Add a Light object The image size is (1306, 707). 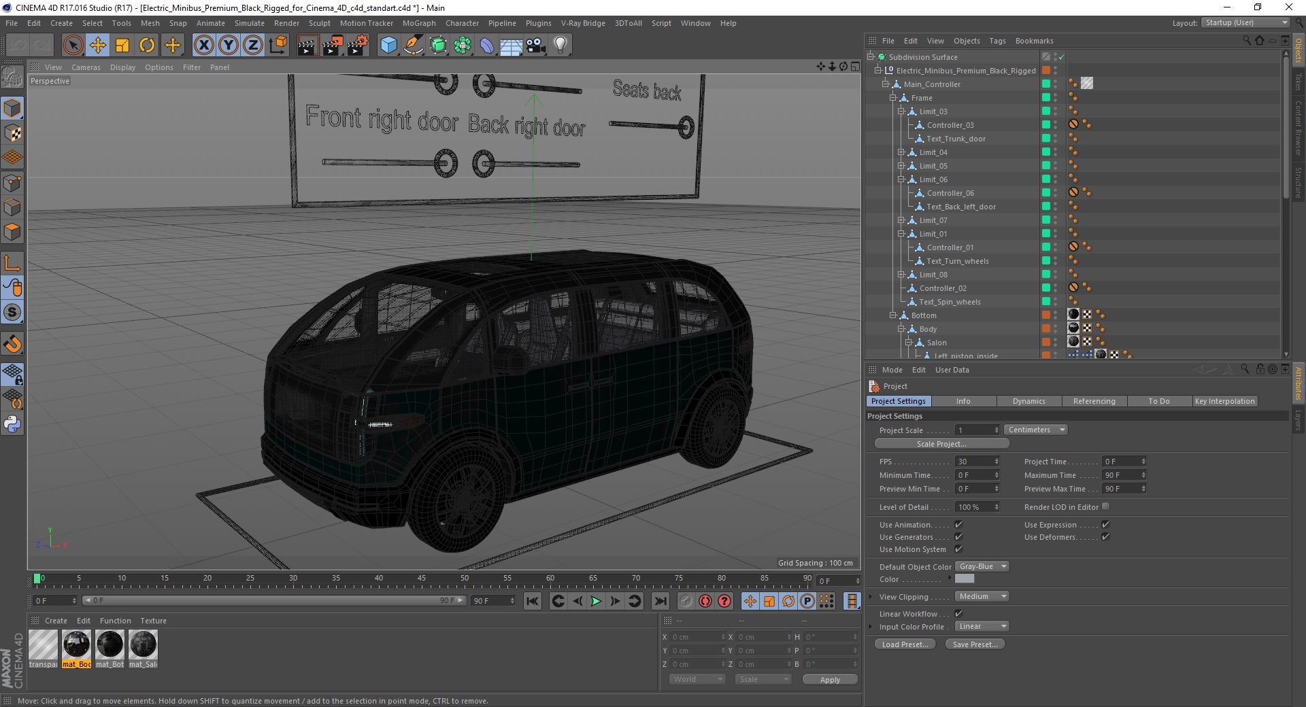click(560, 46)
